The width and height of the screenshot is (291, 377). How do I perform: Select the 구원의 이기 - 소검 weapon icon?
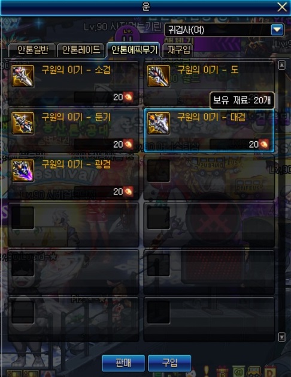[x=23, y=76]
